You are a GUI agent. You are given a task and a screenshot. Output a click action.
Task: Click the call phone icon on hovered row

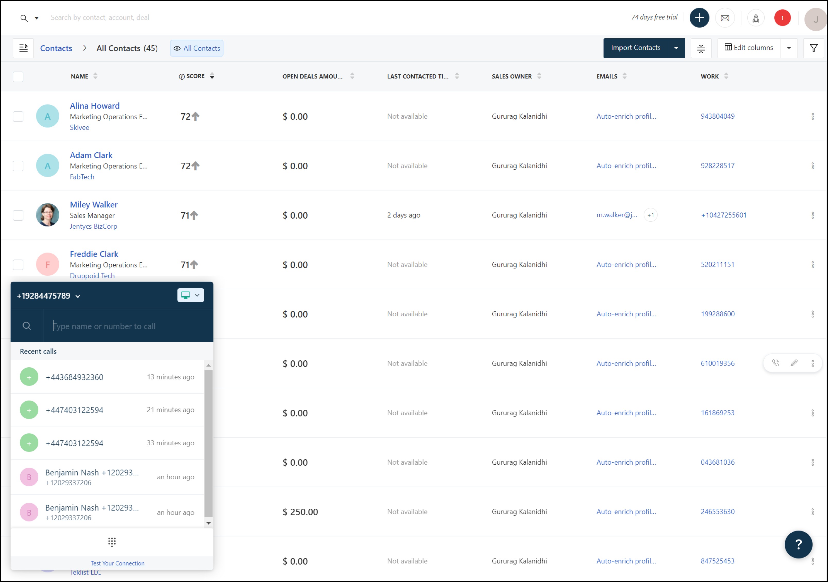click(x=775, y=363)
